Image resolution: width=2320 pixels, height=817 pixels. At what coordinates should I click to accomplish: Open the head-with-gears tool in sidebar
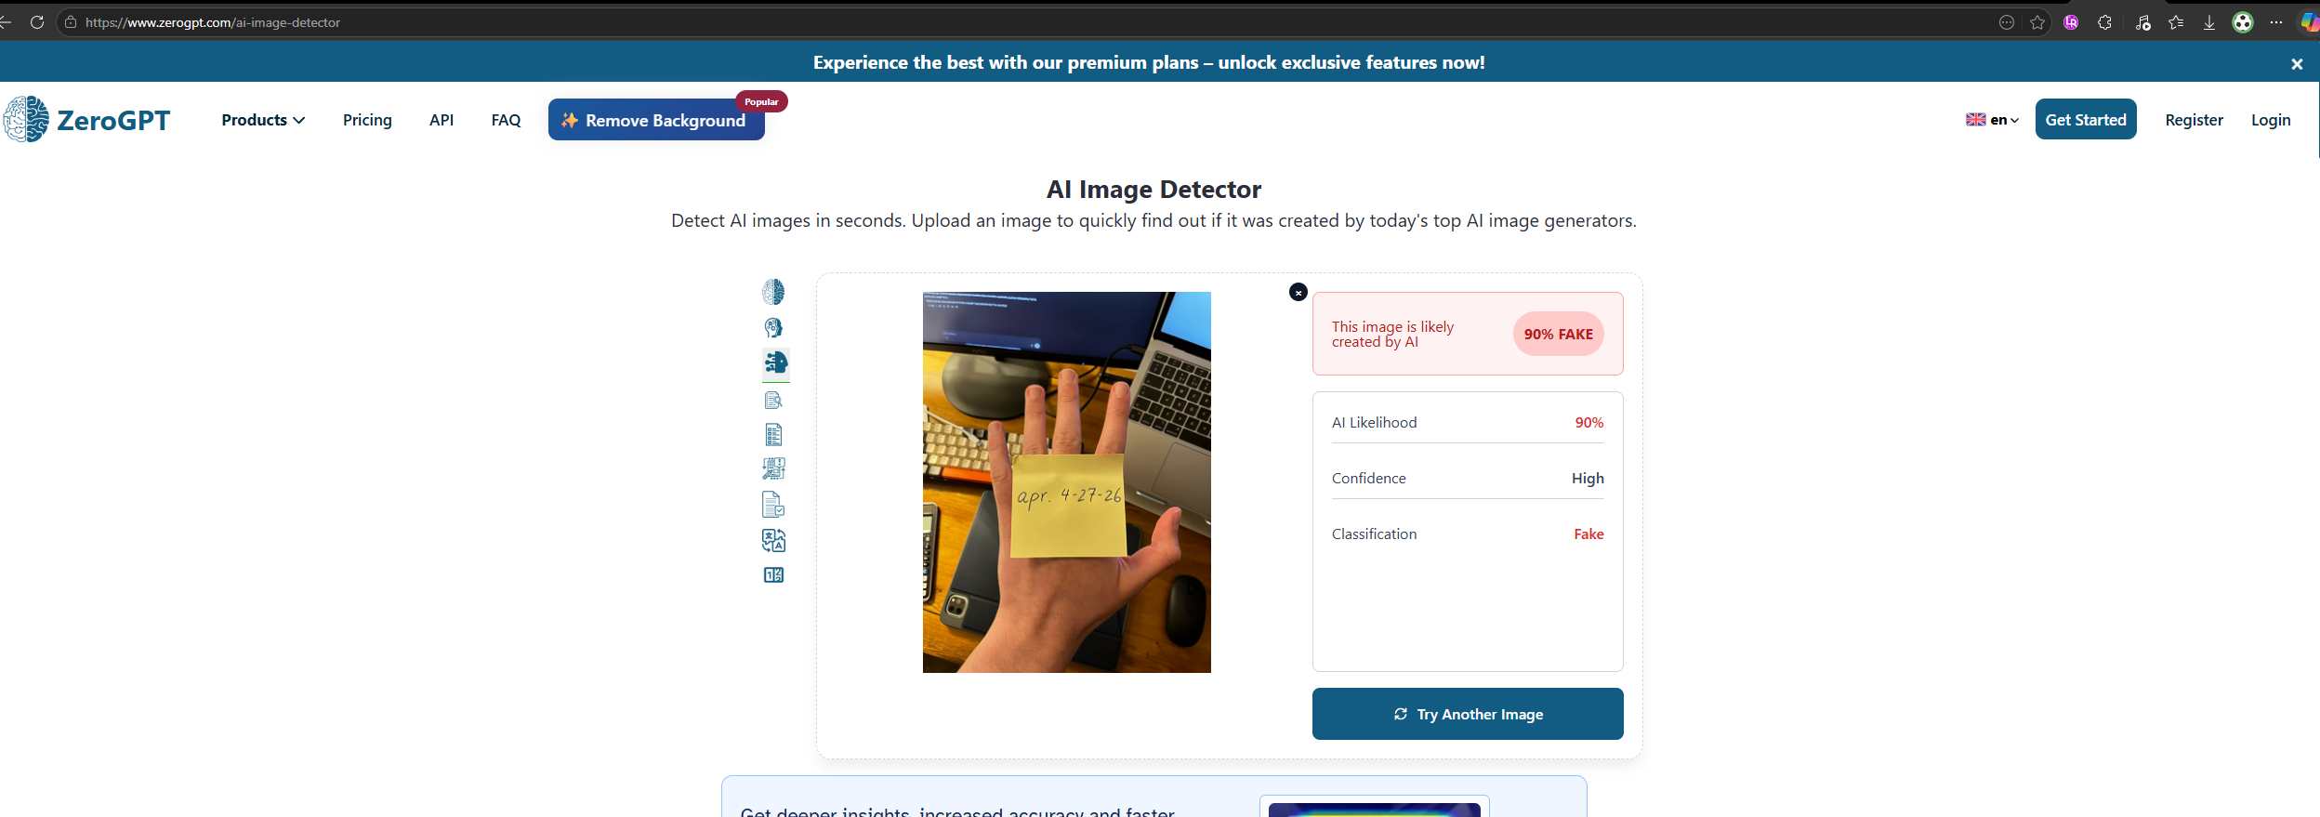(x=773, y=327)
